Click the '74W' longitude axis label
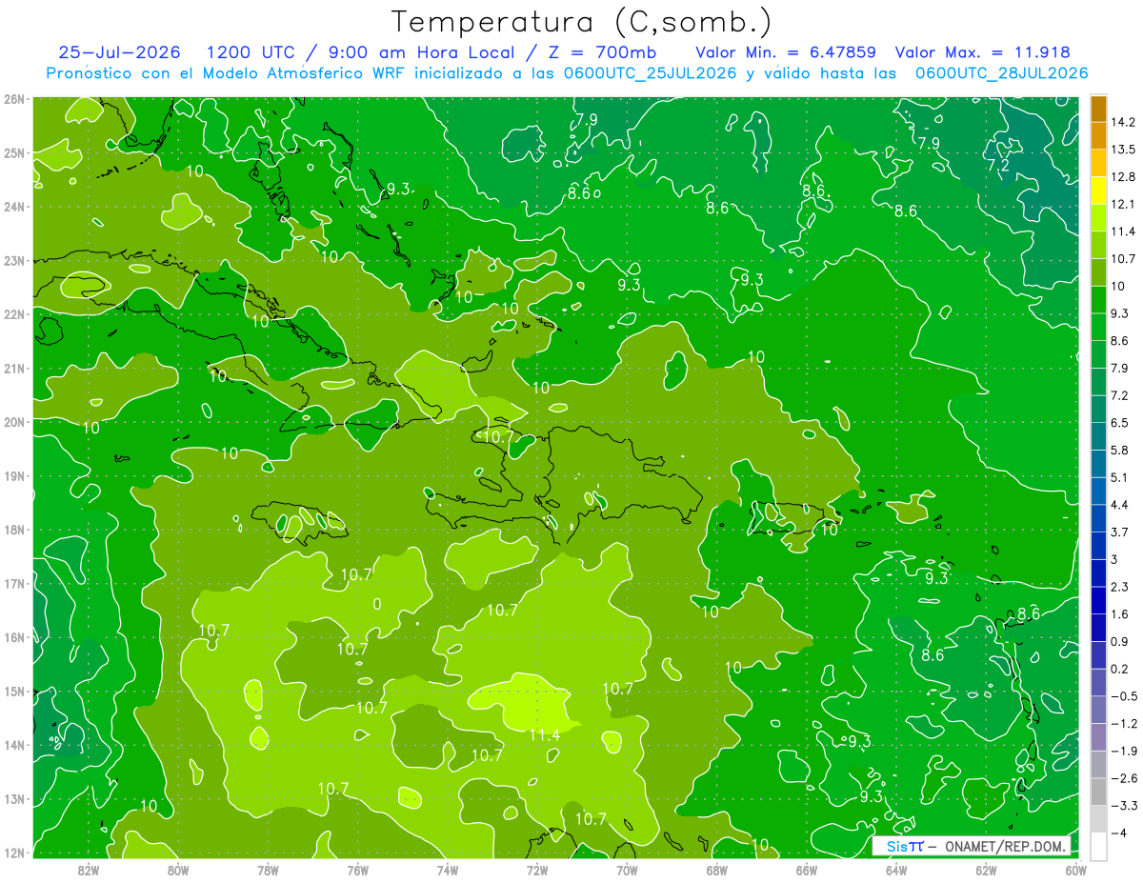1143x883 pixels. pos(448,870)
